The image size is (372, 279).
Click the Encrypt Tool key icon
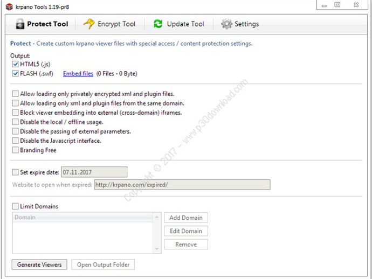[x=89, y=24]
